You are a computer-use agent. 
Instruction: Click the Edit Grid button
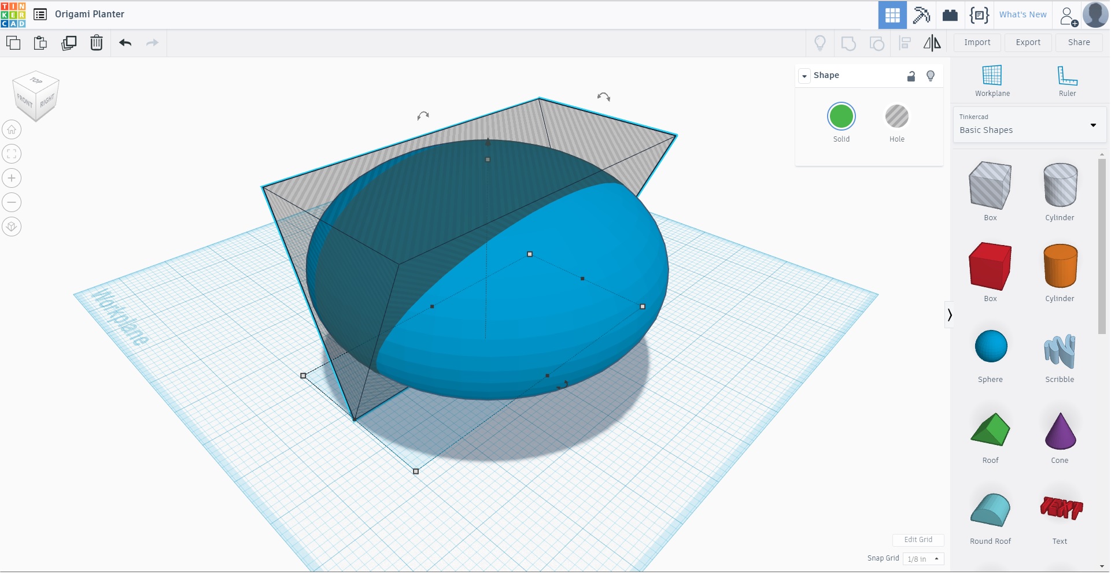tap(918, 540)
